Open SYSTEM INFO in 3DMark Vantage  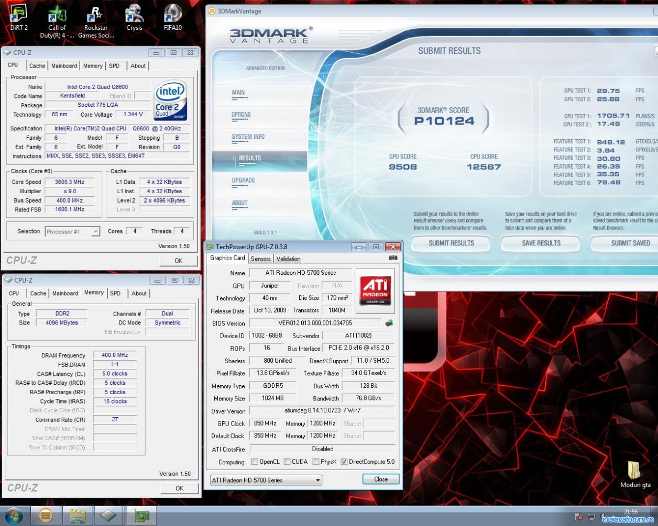point(248,137)
